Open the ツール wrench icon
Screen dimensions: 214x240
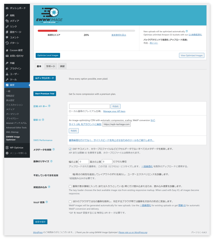click(x=7, y=79)
